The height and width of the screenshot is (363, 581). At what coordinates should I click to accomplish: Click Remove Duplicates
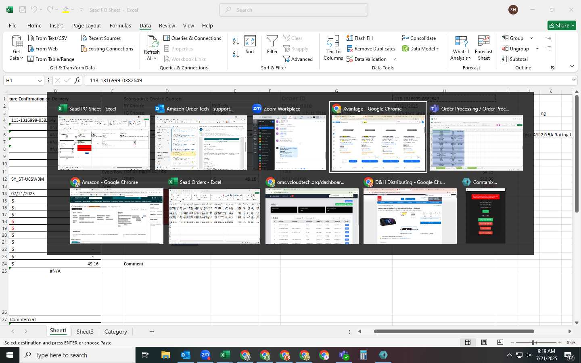[x=371, y=48]
